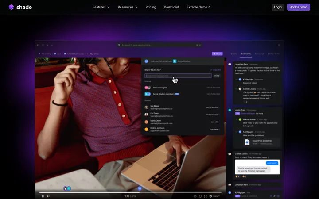Click the attachment icon in comment box
Image resolution: width=319 pixels, height=199 pixels.
[x=274, y=196]
